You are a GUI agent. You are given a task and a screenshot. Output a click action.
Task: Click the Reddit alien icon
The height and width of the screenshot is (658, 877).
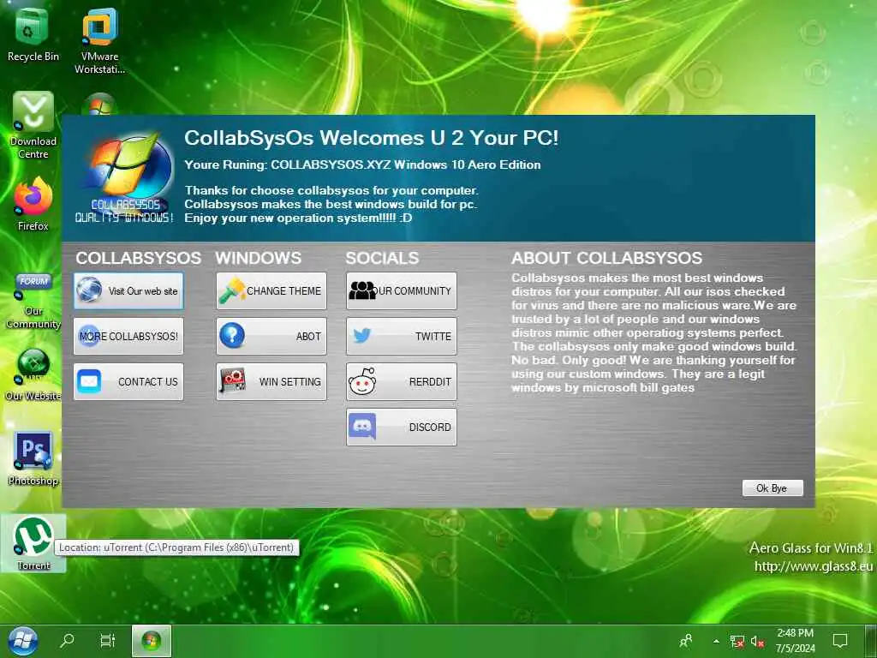point(362,381)
